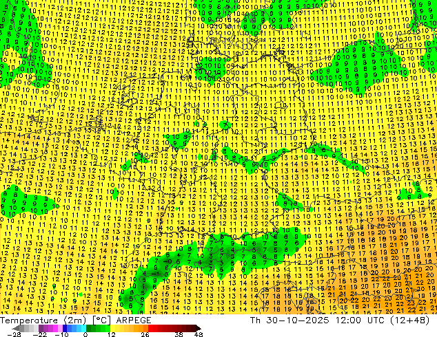
Task: Pick the bright red legend swatch after 26
Action: (x=150, y=328)
